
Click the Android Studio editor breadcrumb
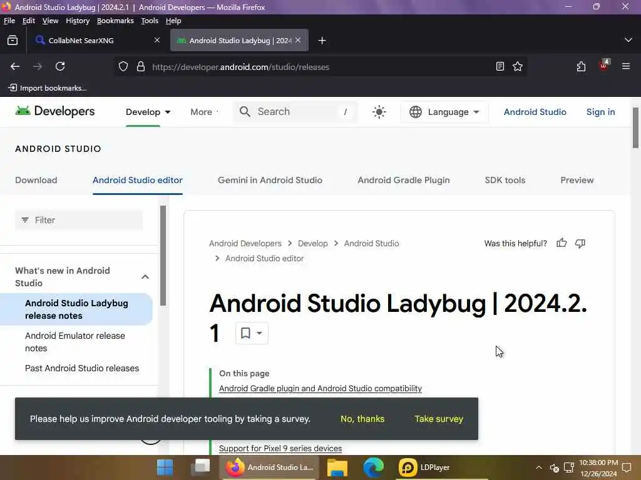pyautogui.click(x=265, y=258)
